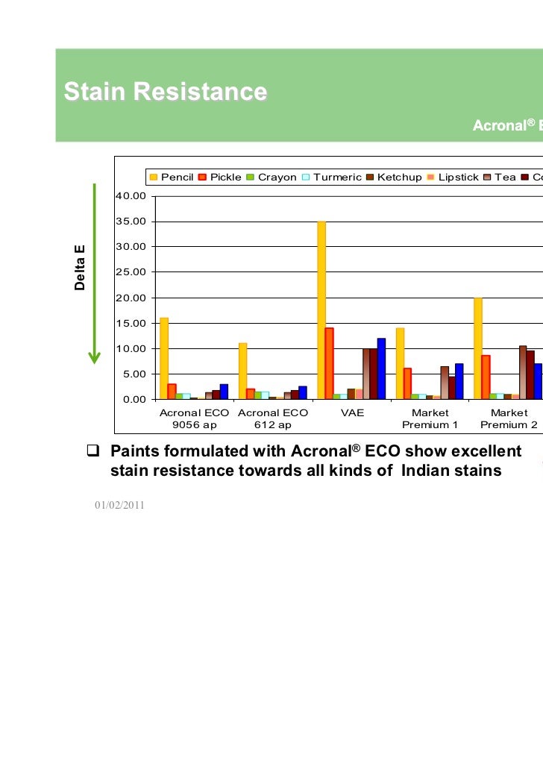543x769 pixels.
Task: Click the Crayon legend color swatch
Action: tap(250, 177)
